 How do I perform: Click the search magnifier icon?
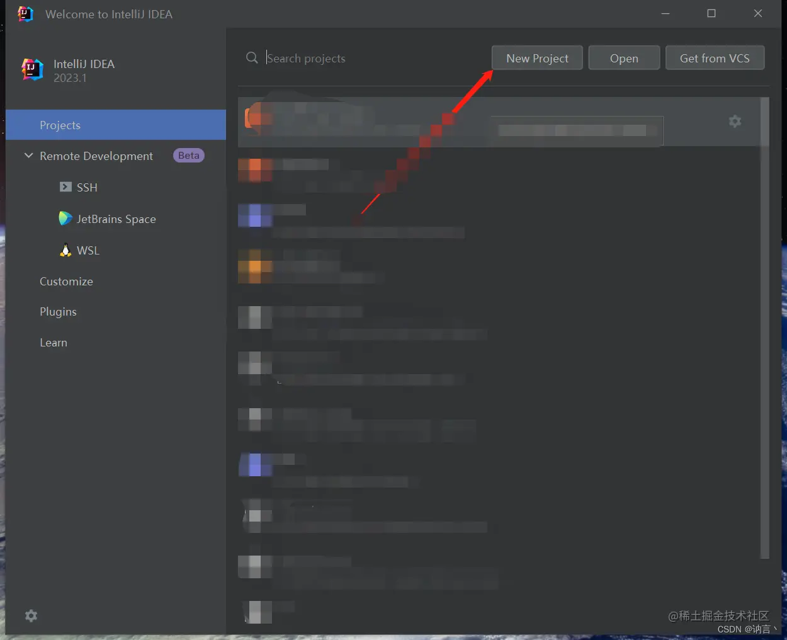pos(252,58)
